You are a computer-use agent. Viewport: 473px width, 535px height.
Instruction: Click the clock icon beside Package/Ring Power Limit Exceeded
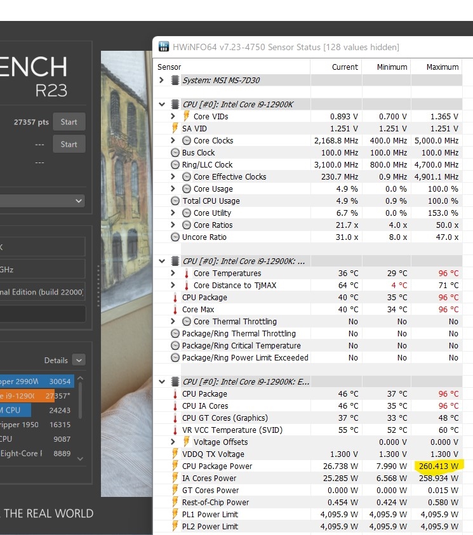click(x=175, y=357)
